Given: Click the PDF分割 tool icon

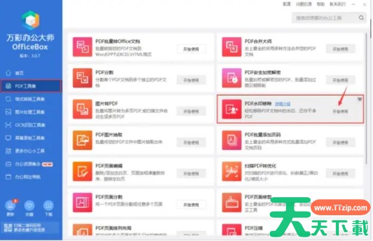Looking at the screenshot, I should [82, 78].
